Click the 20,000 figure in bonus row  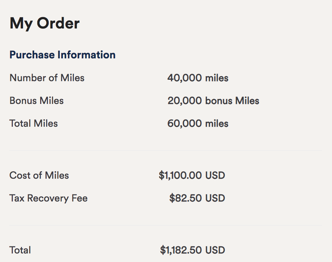pyautogui.click(x=185, y=101)
